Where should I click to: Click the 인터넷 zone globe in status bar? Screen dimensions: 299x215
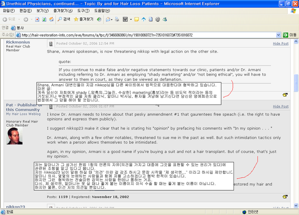coord(244,212)
